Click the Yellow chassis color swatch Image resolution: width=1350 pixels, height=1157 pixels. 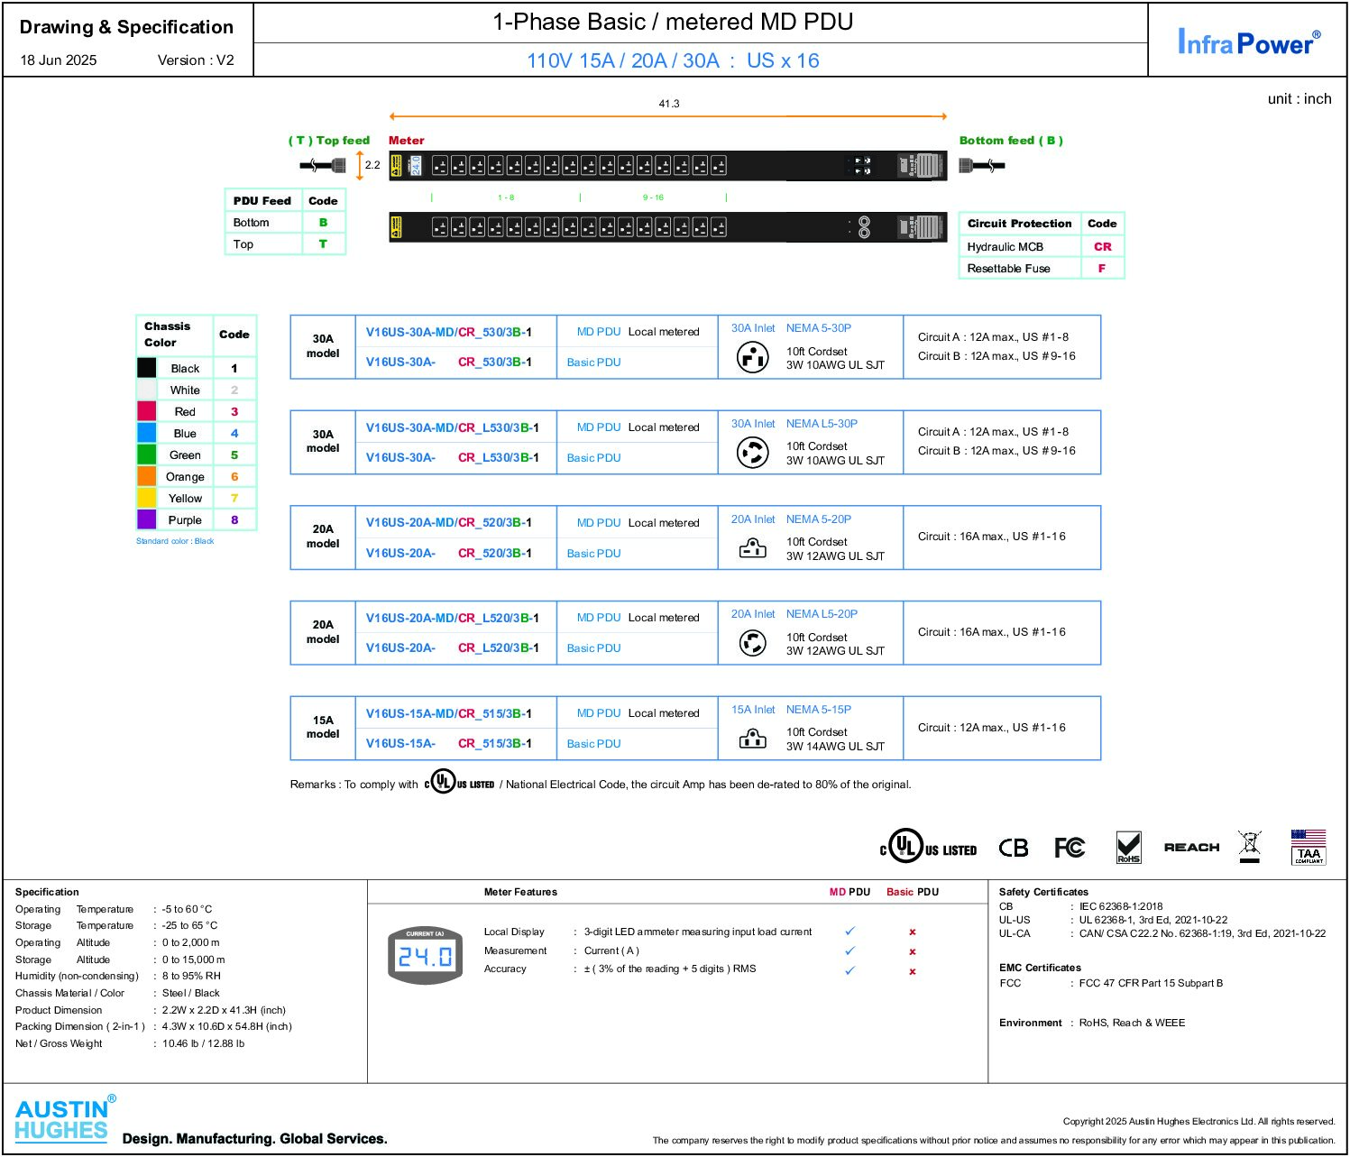coord(147,498)
